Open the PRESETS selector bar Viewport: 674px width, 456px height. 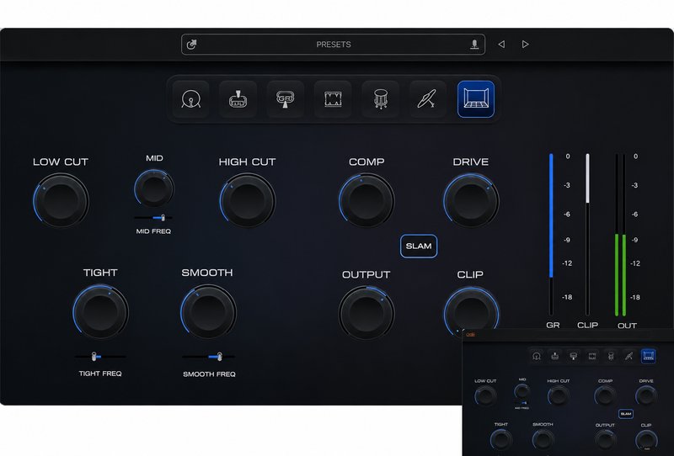[x=333, y=45]
